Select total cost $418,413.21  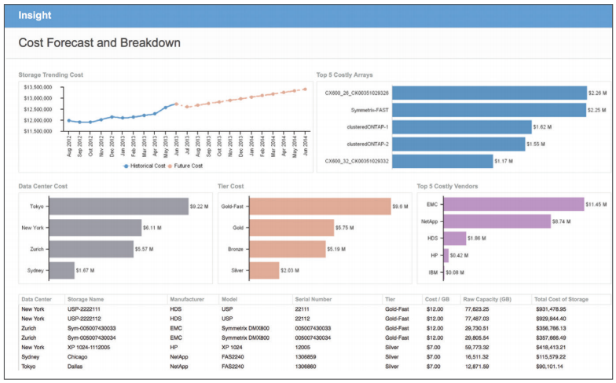point(551,347)
